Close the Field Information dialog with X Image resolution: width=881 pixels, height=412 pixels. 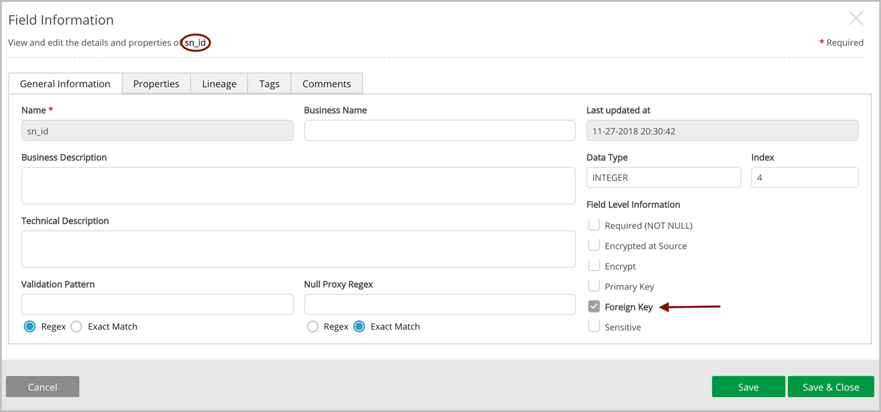tap(856, 19)
